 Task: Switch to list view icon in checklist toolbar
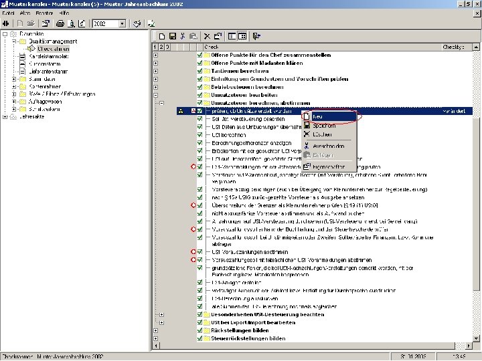pyautogui.click(x=232, y=37)
